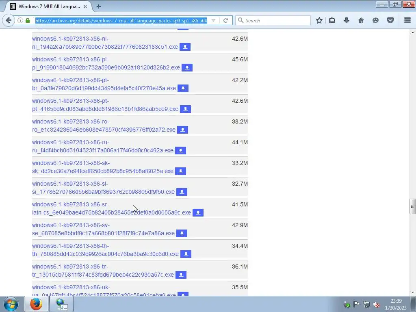Click the vertical scrollbar thumb
This screenshot has width=416, height=312.
(412, 206)
